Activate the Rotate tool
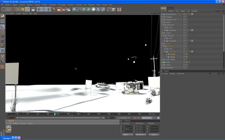This screenshot has height=140, width=225. click(28, 9)
